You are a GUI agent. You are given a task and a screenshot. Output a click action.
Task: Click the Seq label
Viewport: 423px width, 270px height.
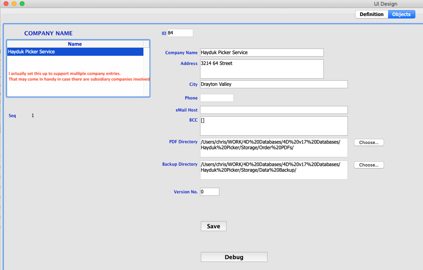(12, 116)
